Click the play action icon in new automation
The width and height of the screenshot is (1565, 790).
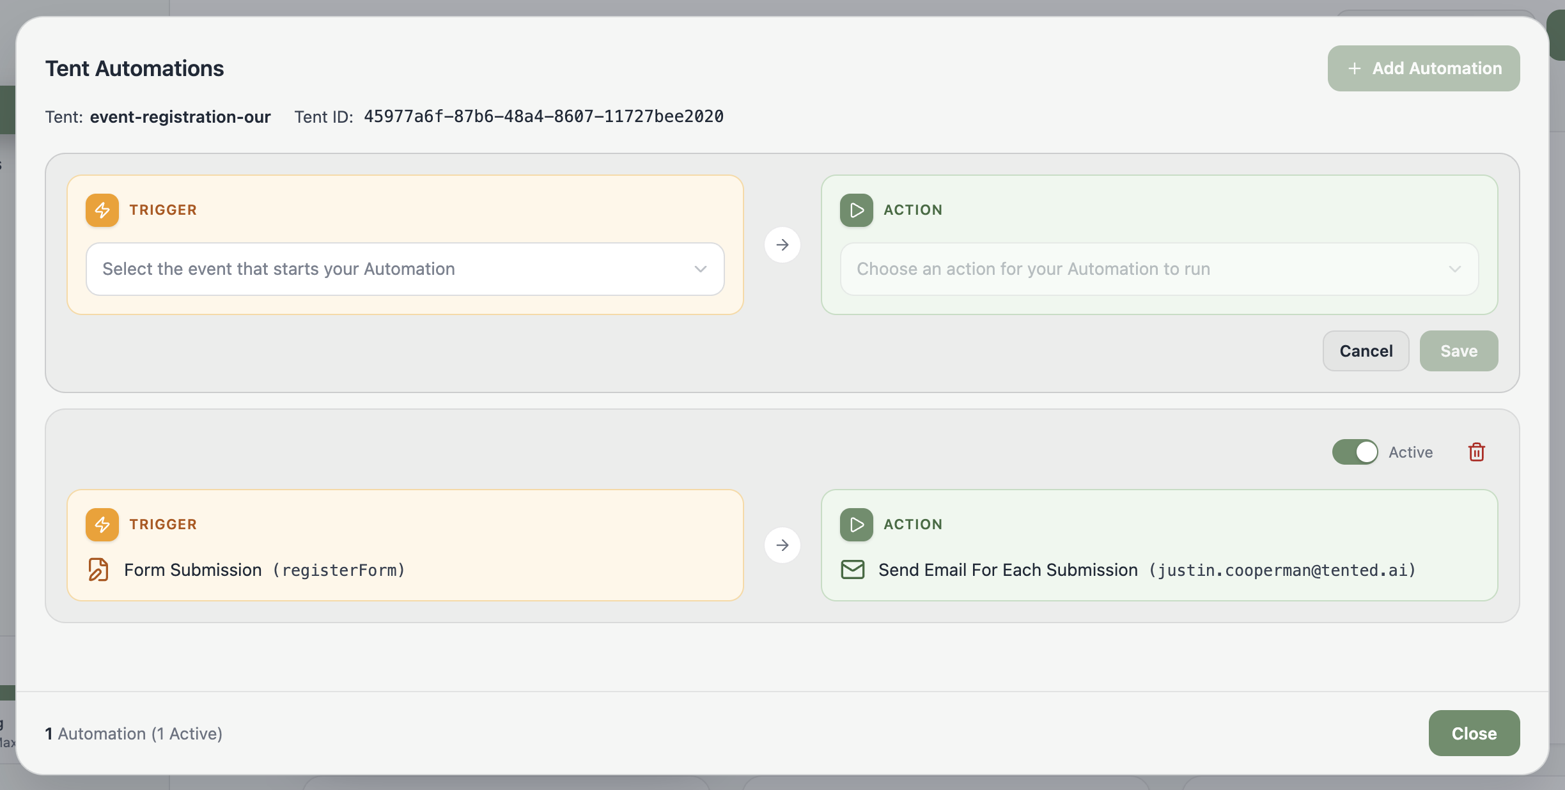pyautogui.click(x=857, y=210)
